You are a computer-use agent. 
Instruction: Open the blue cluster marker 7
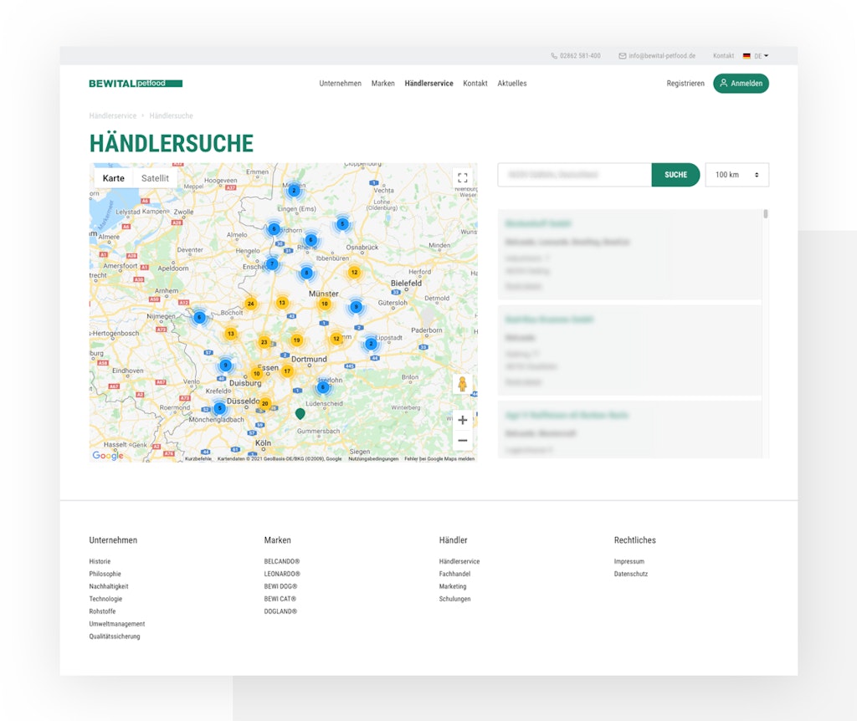[x=272, y=263]
